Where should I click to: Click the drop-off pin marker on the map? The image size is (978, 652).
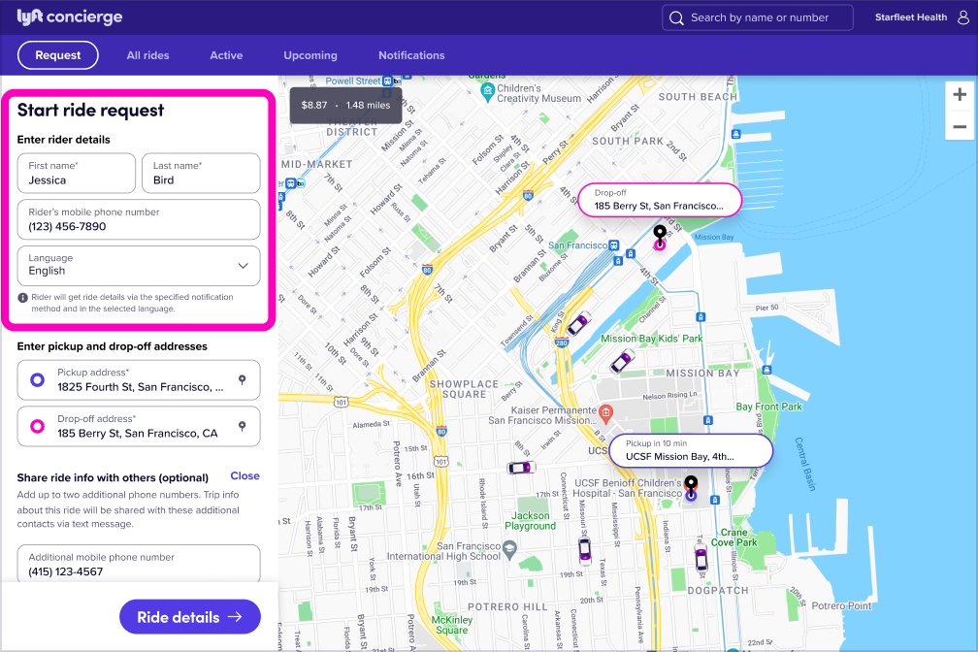coord(660,237)
